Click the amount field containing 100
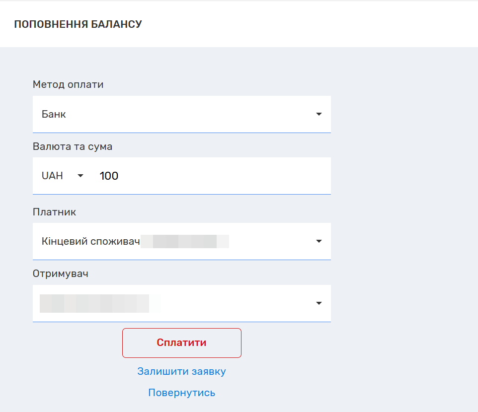Image resolution: width=478 pixels, height=412 pixels. pyautogui.click(x=209, y=176)
